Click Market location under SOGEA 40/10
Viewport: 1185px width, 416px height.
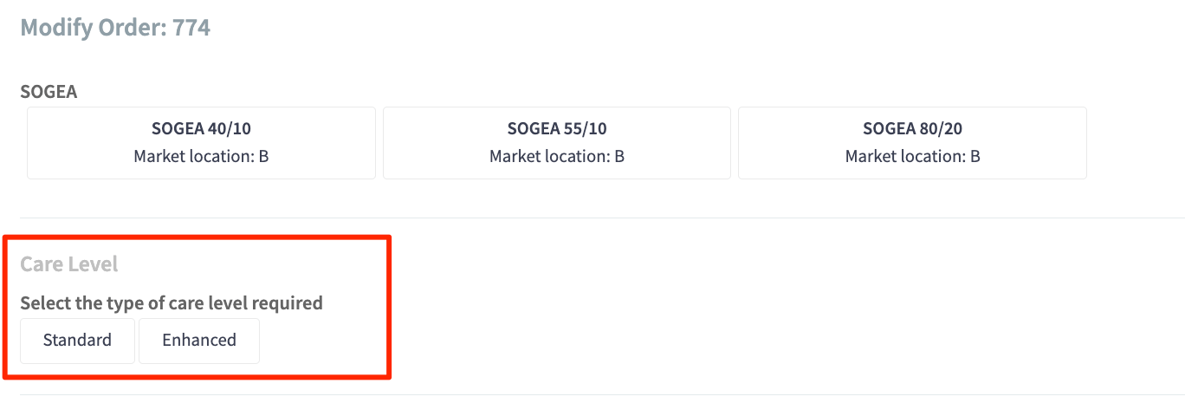(201, 157)
